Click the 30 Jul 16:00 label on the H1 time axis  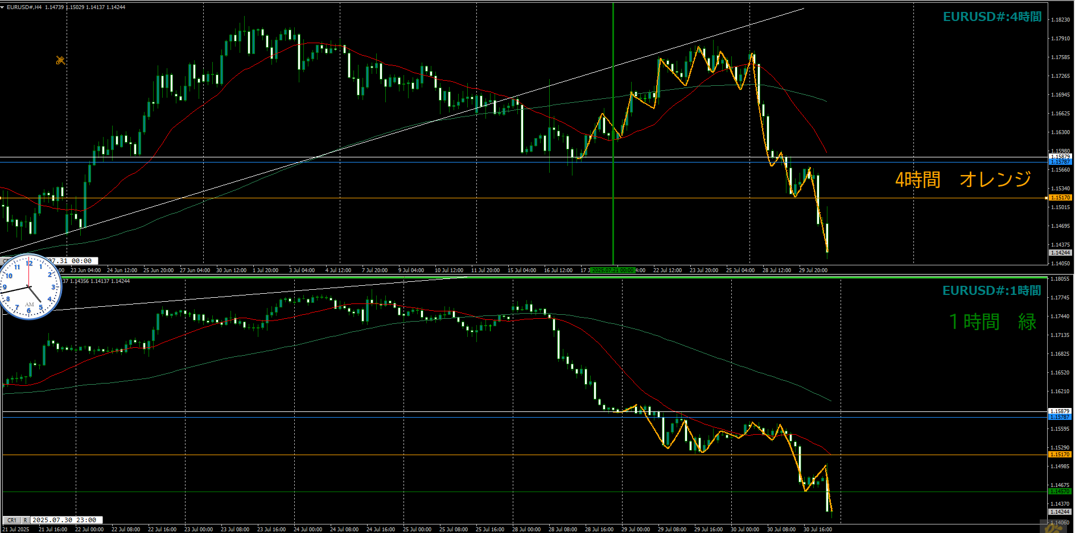click(x=818, y=530)
